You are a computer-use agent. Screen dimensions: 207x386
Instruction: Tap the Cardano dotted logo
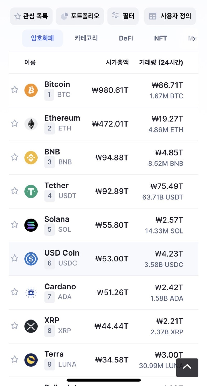point(31,292)
